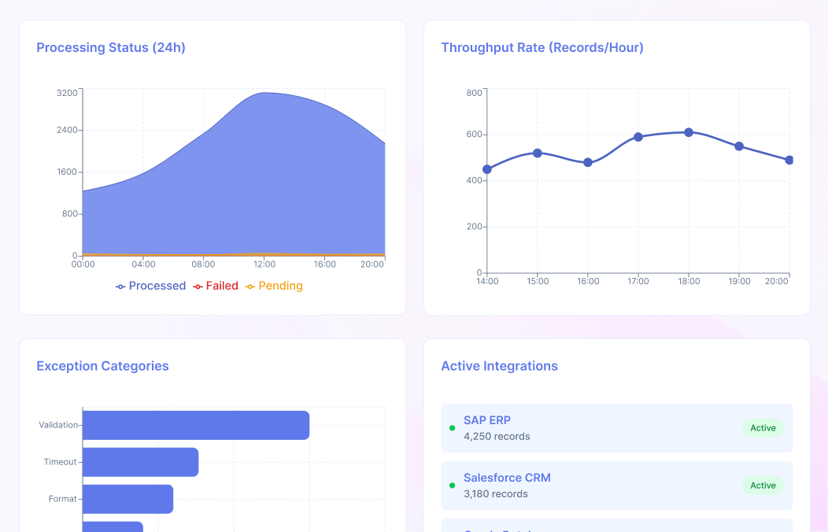Click the '4,250 records' text
The width and height of the screenshot is (828, 532).
[497, 437]
